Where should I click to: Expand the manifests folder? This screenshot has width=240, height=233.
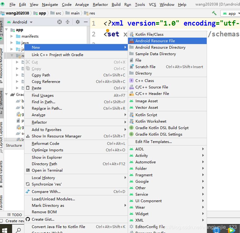click(12, 36)
